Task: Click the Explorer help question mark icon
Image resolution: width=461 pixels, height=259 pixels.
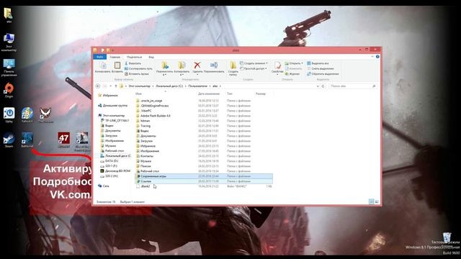Action: [377, 57]
